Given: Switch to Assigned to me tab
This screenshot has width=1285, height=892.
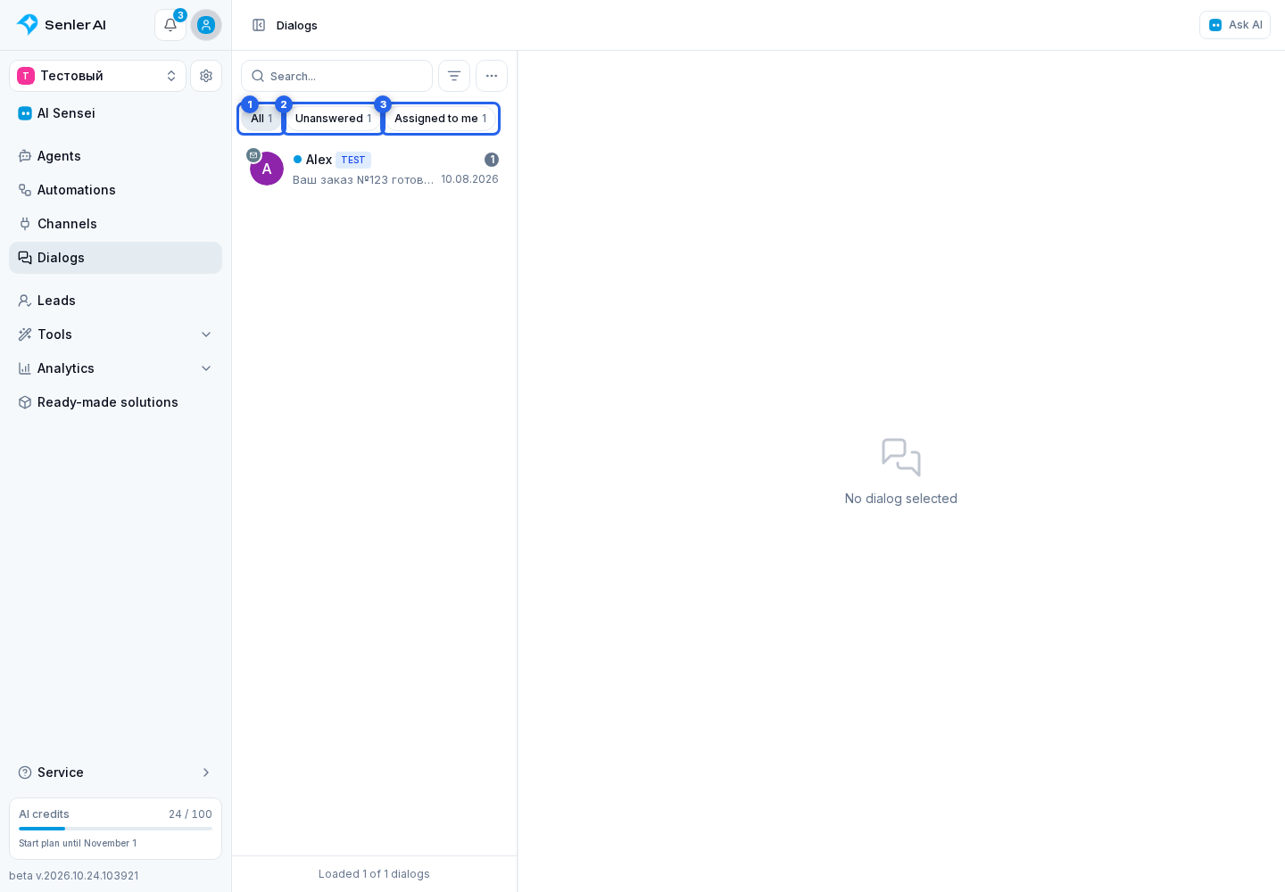Looking at the screenshot, I should (441, 119).
